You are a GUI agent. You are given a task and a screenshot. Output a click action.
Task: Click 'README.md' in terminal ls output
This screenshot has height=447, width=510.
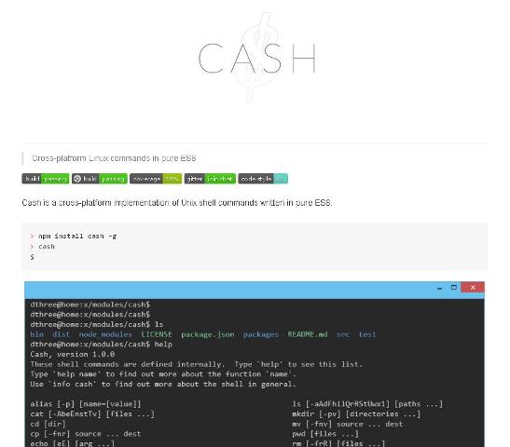point(308,334)
